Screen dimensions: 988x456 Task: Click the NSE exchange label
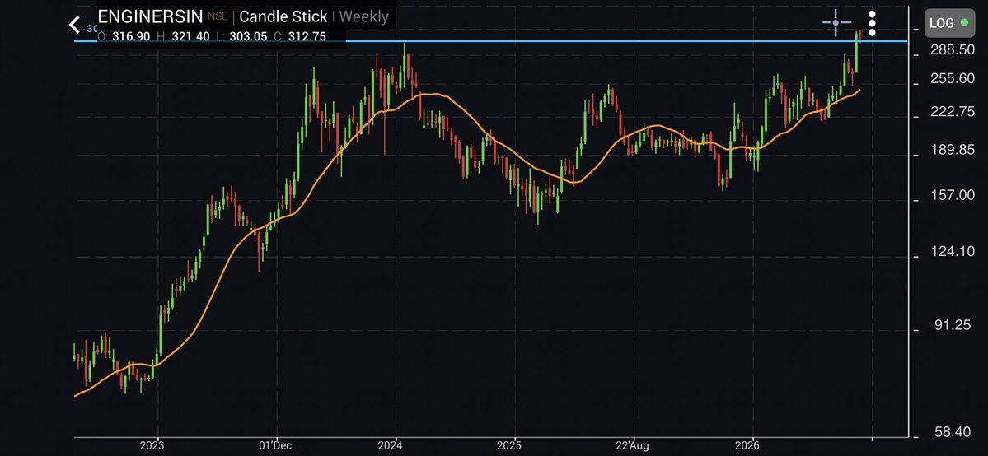(x=218, y=17)
